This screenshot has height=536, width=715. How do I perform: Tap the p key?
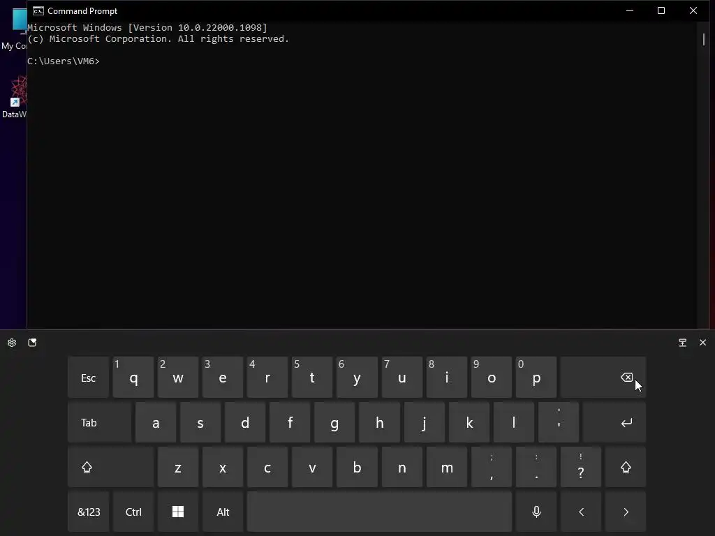point(536,378)
